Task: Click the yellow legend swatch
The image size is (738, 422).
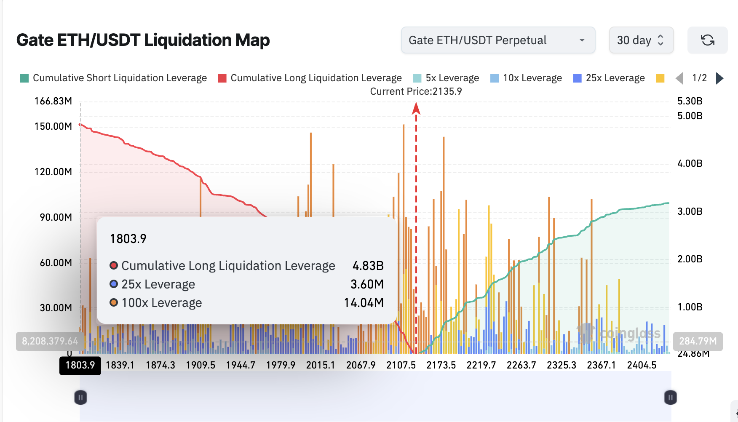Action: coord(660,78)
